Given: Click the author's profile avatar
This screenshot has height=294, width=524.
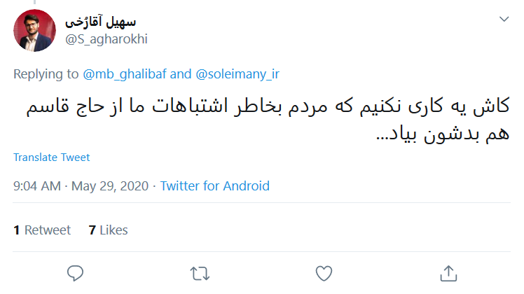Looking at the screenshot, I should tap(35, 31).
